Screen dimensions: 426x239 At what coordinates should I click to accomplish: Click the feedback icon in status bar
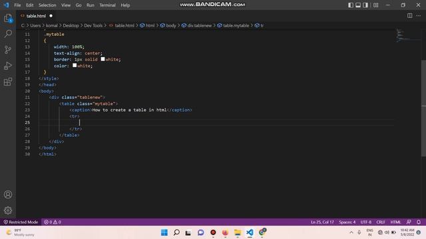(x=409, y=222)
